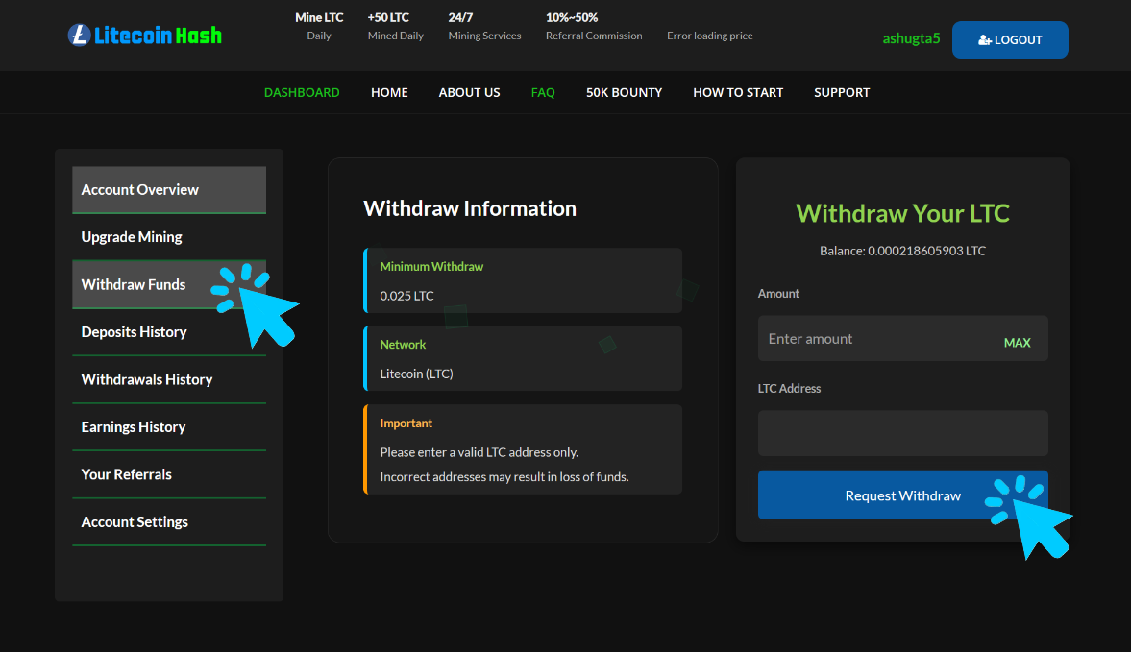Image resolution: width=1131 pixels, height=652 pixels.
Task: Open the 50K Bounty page
Action: coord(624,92)
